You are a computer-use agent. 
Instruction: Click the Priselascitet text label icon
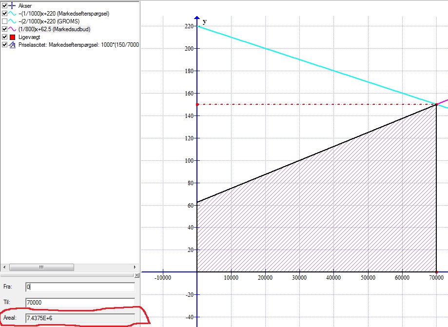coord(12,44)
